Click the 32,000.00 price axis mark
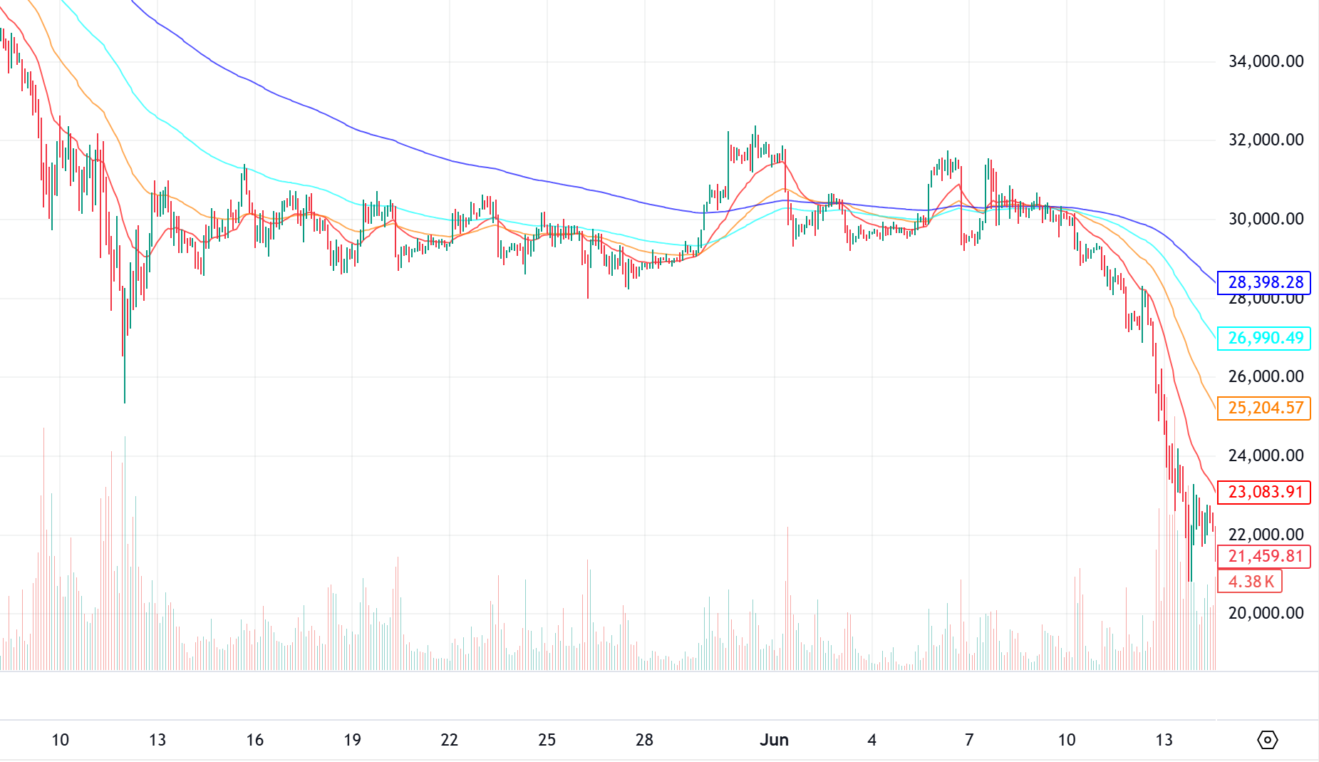 [x=1266, y=140]
